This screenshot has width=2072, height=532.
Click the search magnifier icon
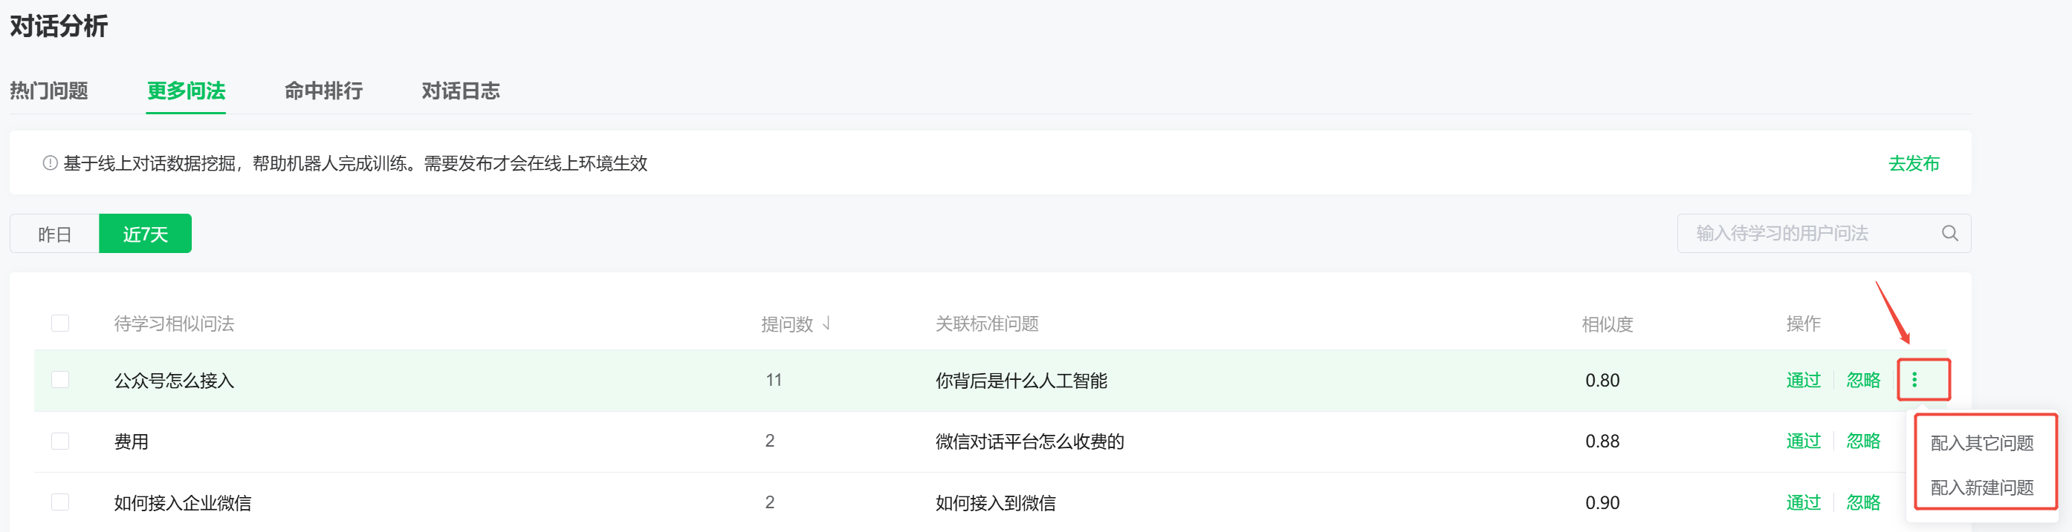click(1949, 233)
